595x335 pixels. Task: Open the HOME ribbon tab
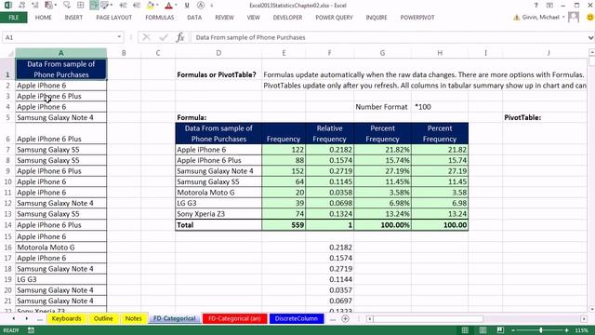coord(44,18)
